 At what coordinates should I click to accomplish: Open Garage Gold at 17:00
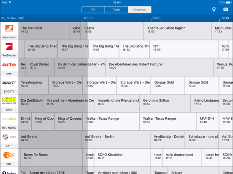click(168, 85)
